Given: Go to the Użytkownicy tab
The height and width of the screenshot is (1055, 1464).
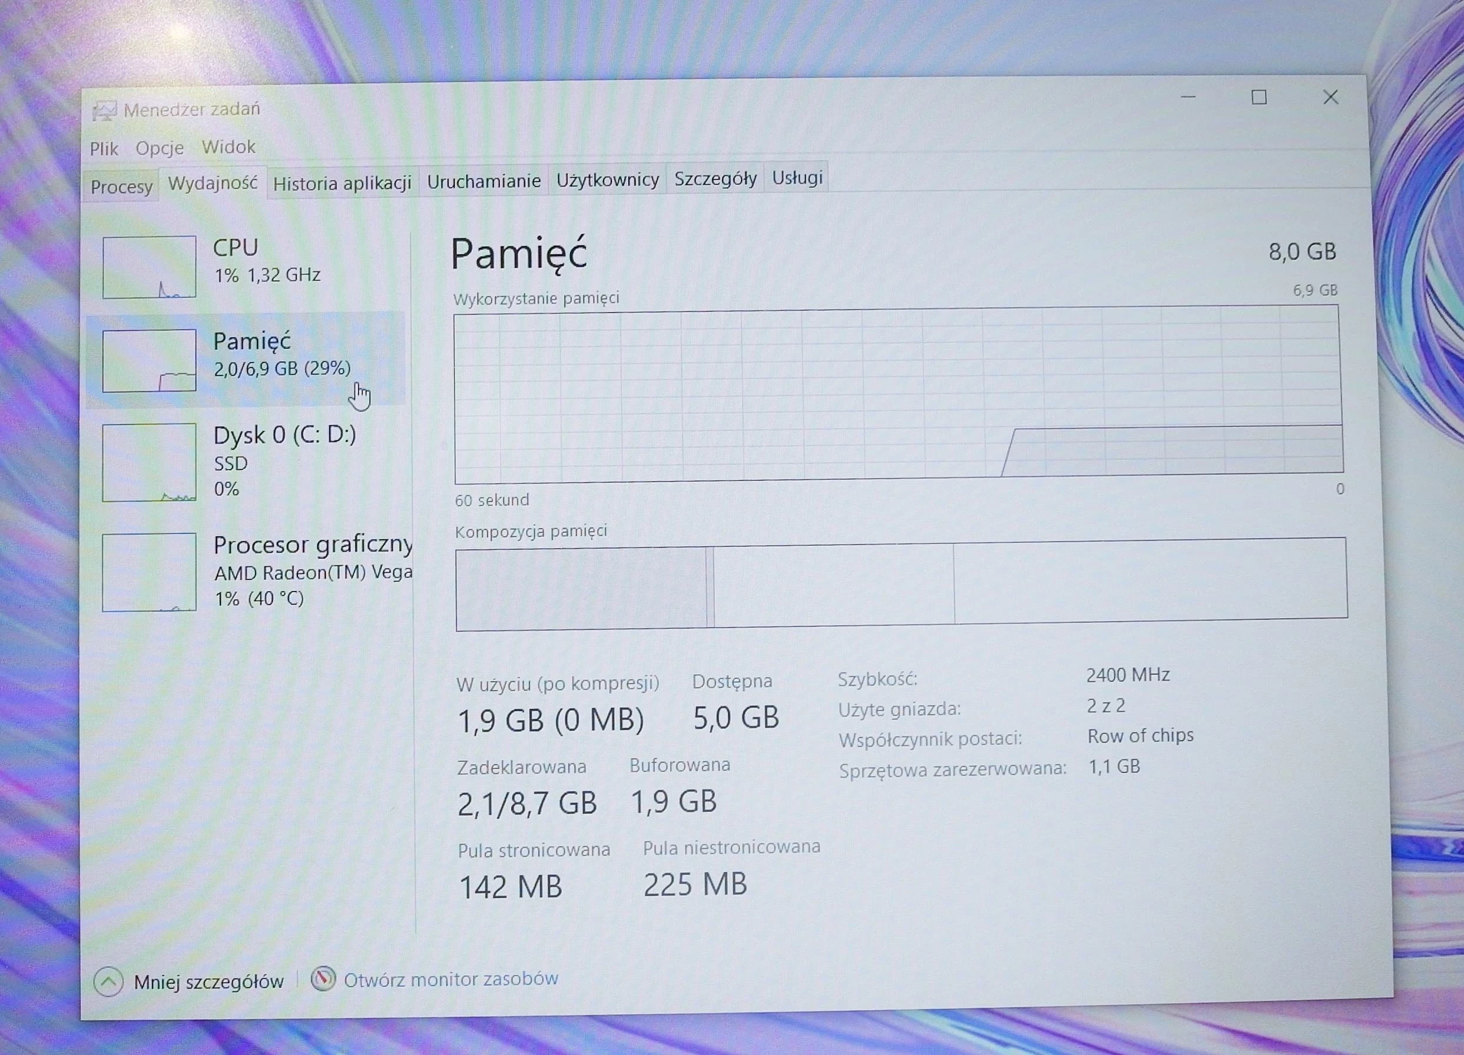Looking at the screenshot, I should pyautogui.click(x=607, y=180).
